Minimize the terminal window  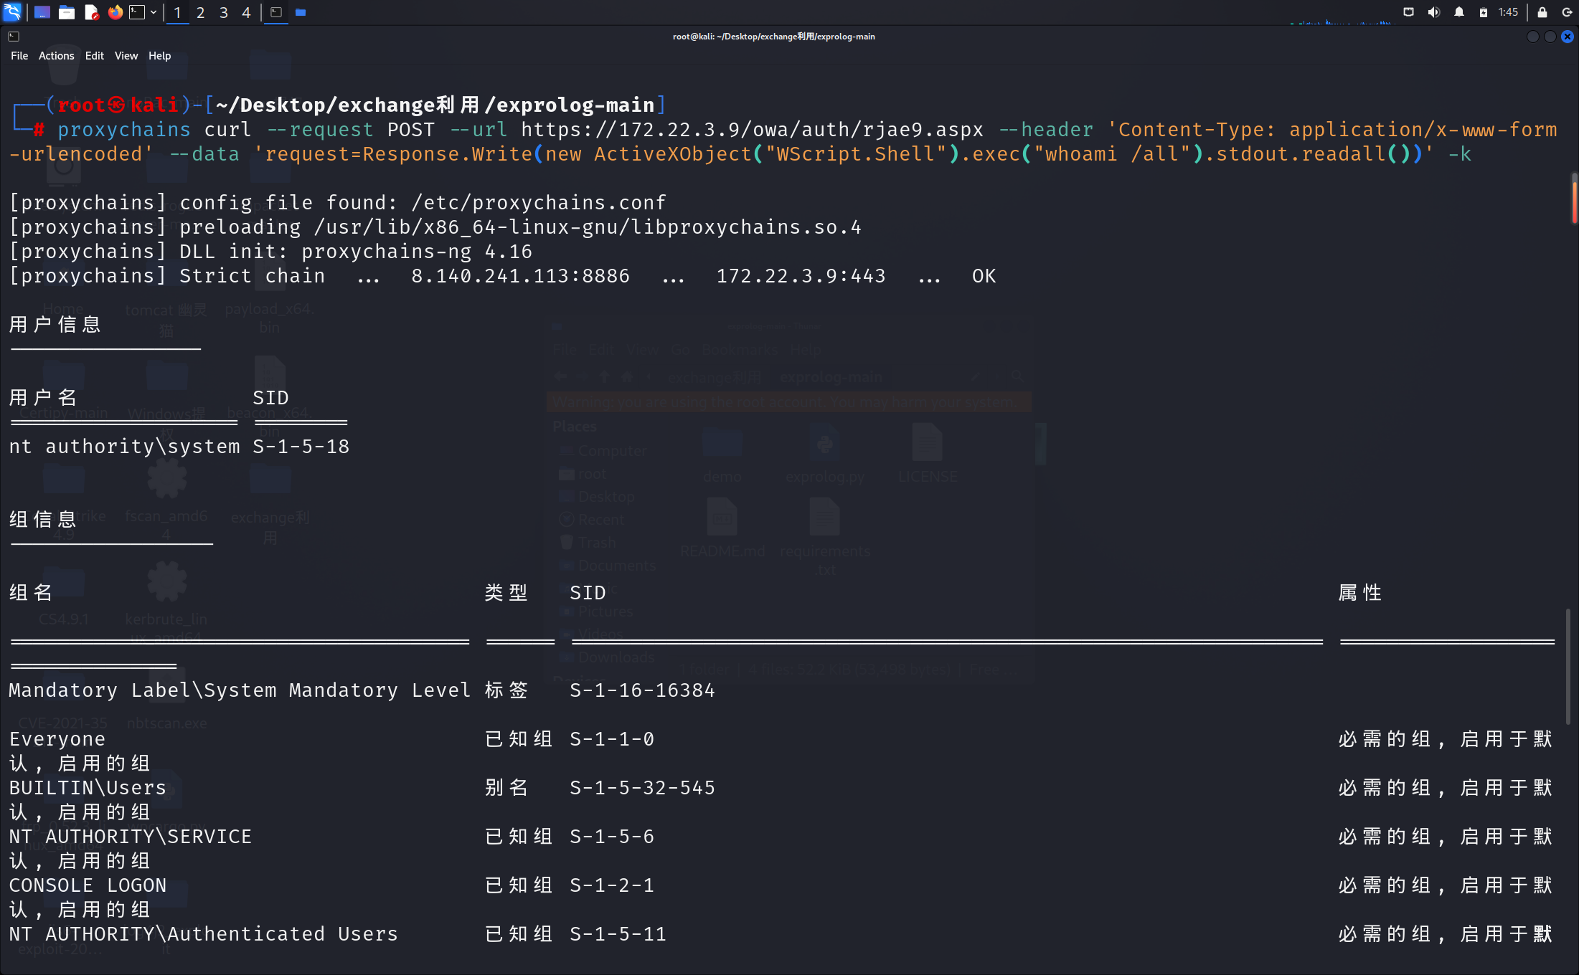(1533, 37)
